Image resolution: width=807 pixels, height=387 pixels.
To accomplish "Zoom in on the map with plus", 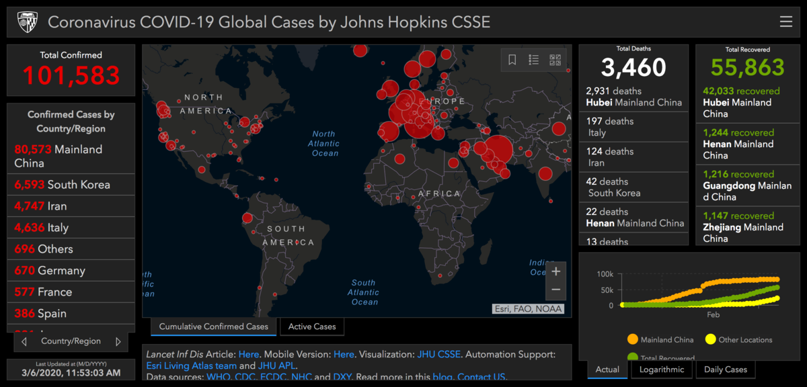I will [x=555, y=271].
